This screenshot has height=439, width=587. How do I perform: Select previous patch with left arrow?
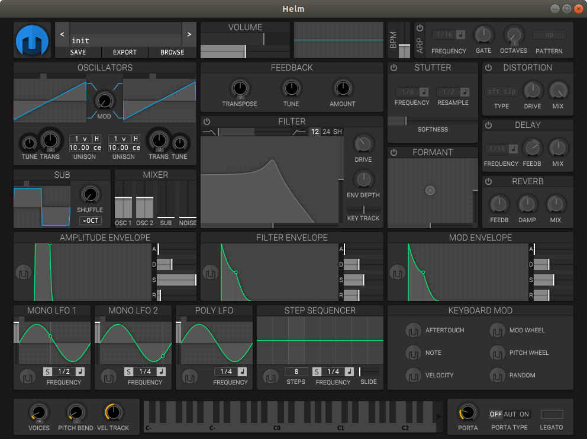click(x=62, y=34)
